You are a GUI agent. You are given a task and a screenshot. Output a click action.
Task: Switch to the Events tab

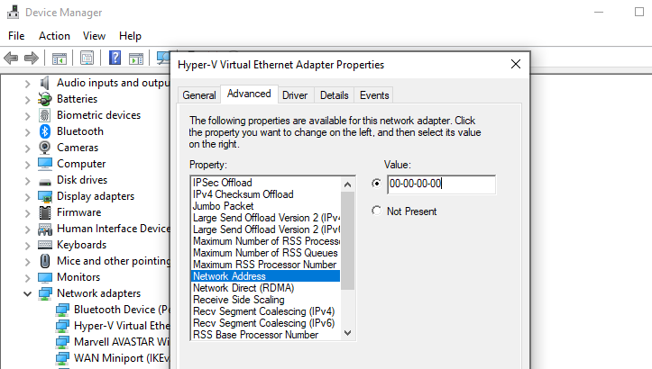click(374, 95)
